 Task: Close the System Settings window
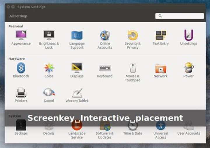[8, 7]
